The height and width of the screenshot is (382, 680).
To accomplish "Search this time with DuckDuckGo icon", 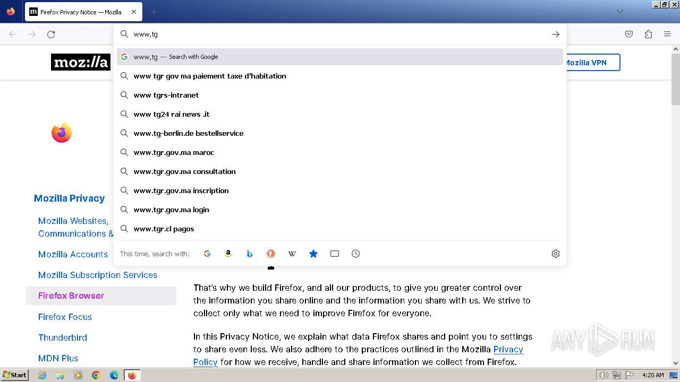I will coord(271,254).
